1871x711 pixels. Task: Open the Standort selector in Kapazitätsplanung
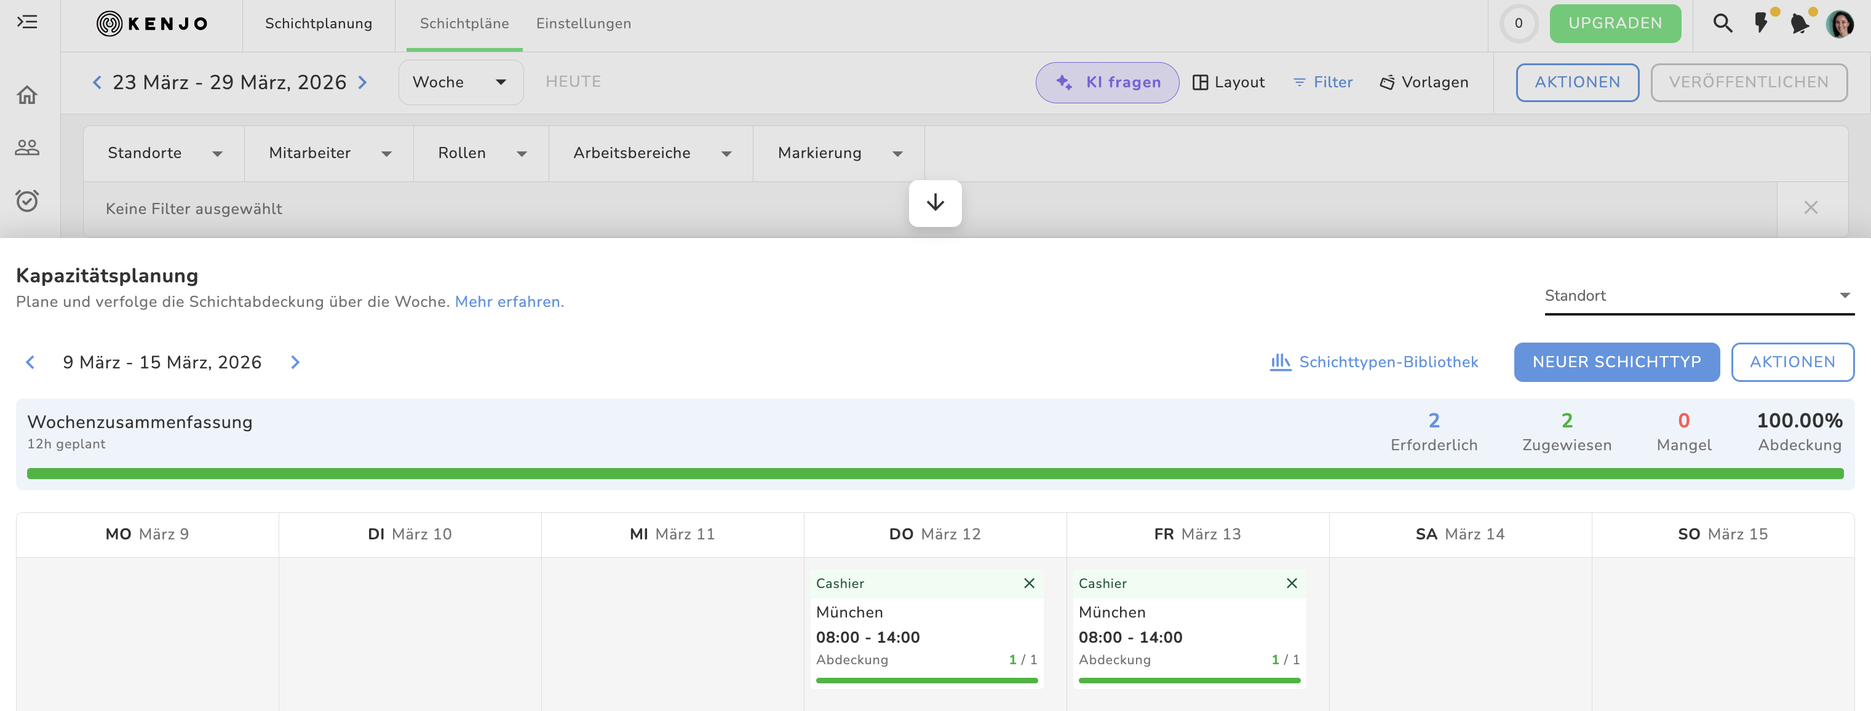coord(1698,296)
